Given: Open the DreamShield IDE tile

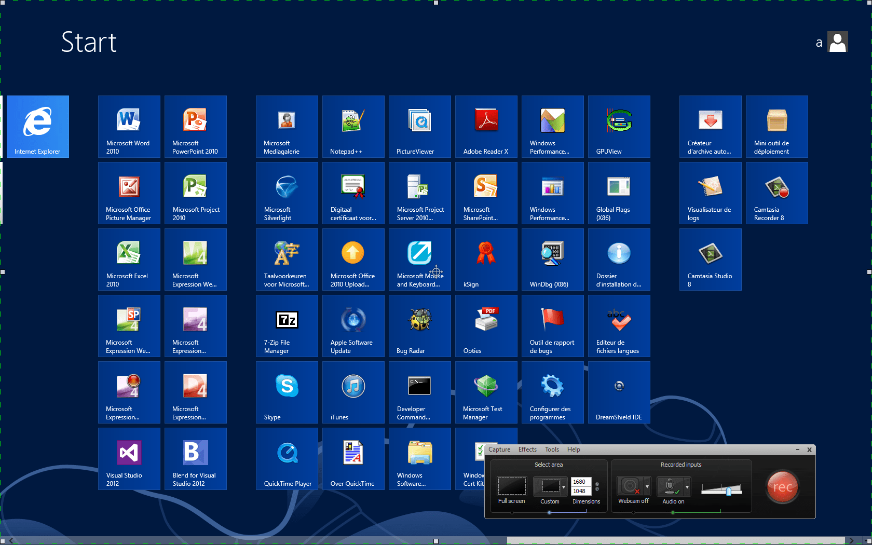Looking at the screenshot, I should 619,392.
